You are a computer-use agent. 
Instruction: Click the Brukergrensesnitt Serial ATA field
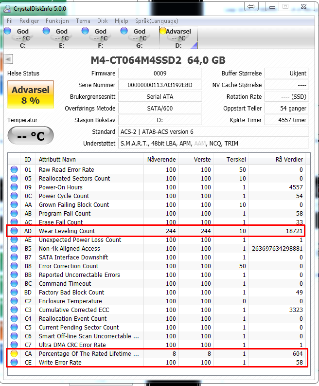point(160,97)
